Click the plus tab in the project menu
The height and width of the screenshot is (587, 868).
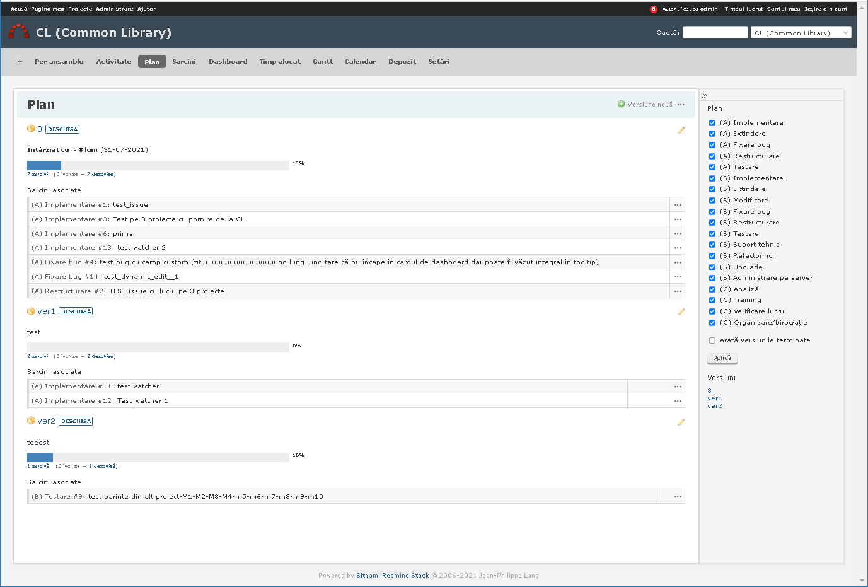pos(20,61)
